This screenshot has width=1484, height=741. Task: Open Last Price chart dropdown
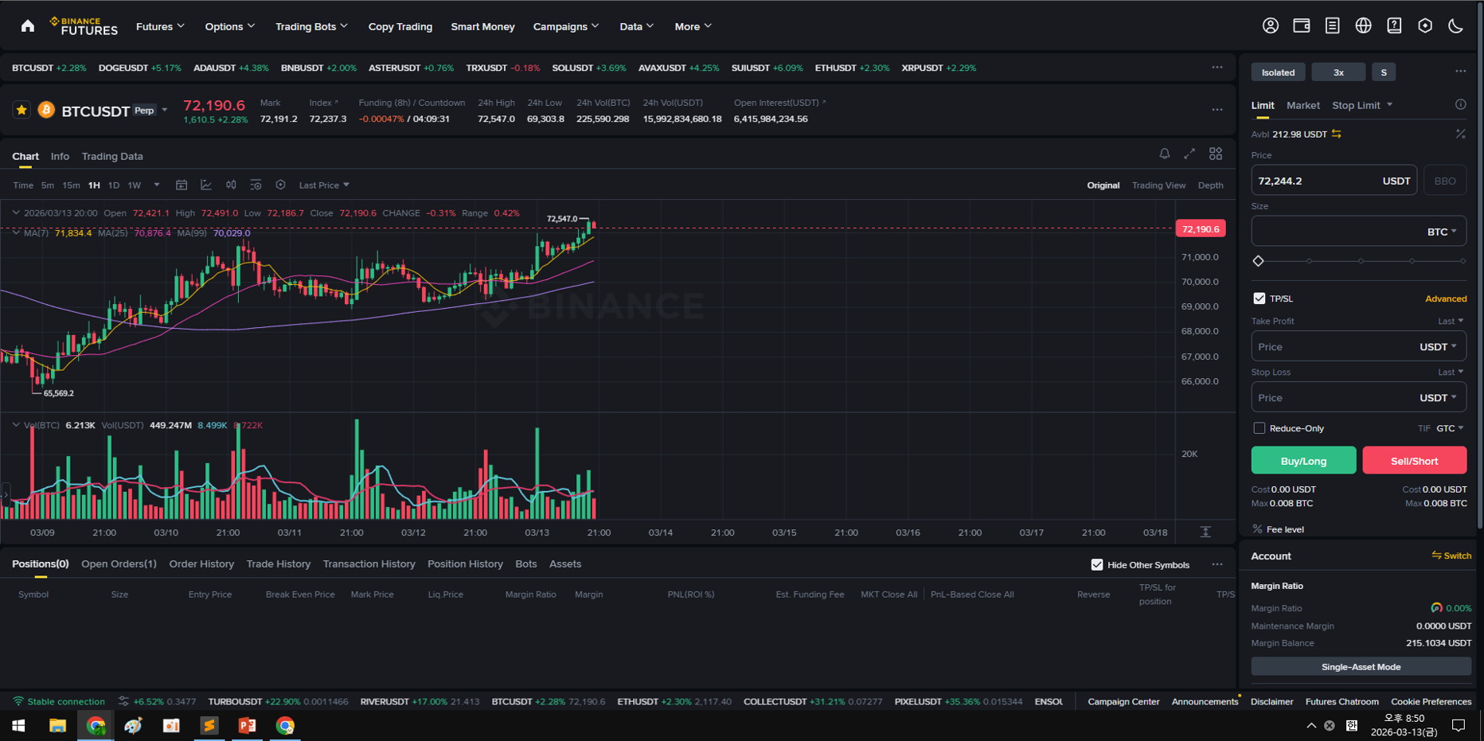pos(324,185)
